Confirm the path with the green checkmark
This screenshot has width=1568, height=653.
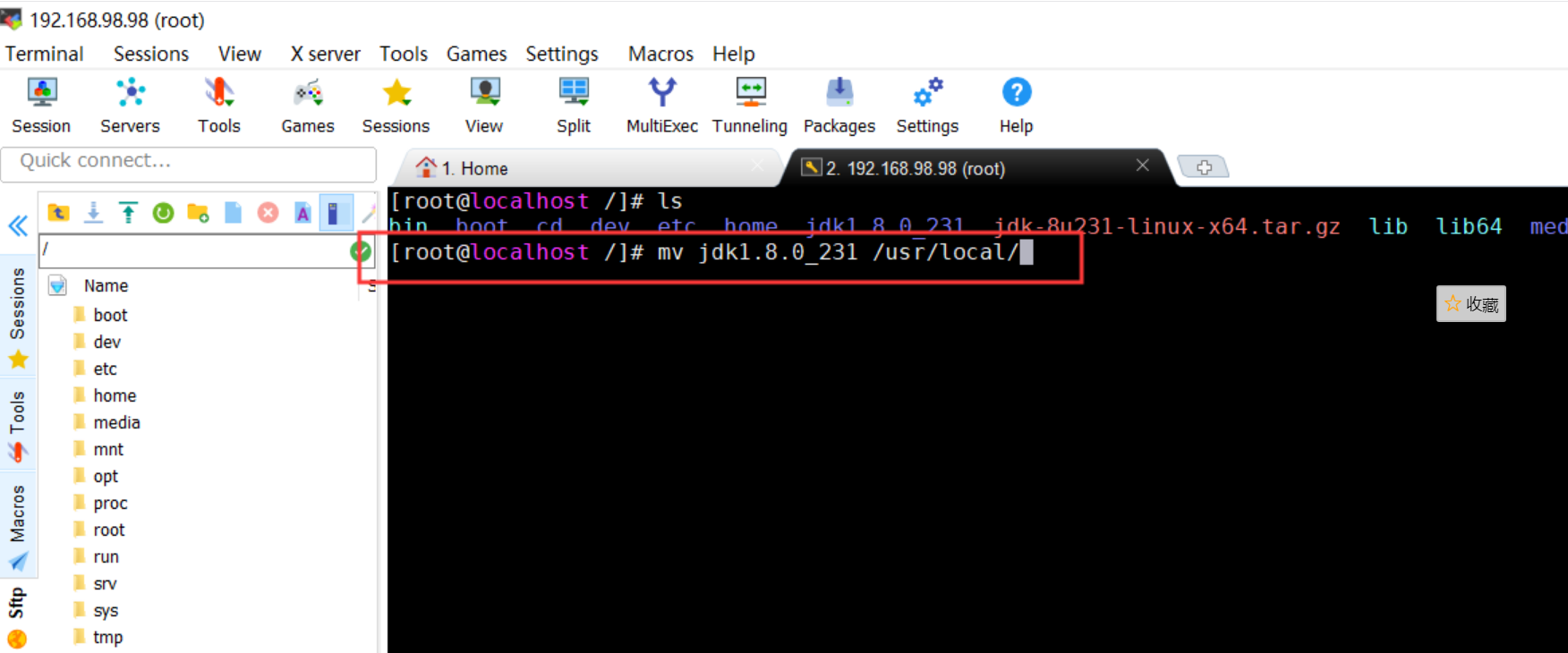[361, 252]
